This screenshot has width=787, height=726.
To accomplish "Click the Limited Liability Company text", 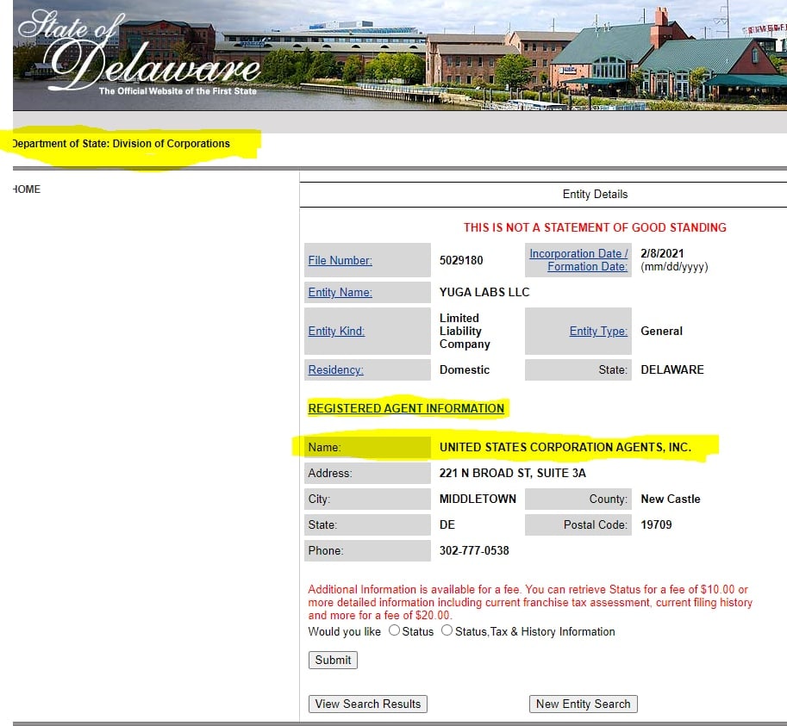I will coord(465,331).
